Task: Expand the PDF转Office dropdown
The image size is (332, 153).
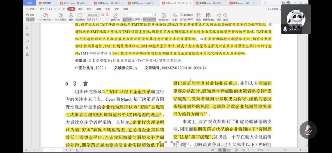Action: point(46,20)
